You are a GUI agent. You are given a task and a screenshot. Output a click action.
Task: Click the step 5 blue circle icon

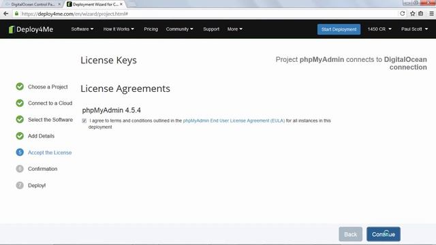pyautogui.click(x=20, y=152)
